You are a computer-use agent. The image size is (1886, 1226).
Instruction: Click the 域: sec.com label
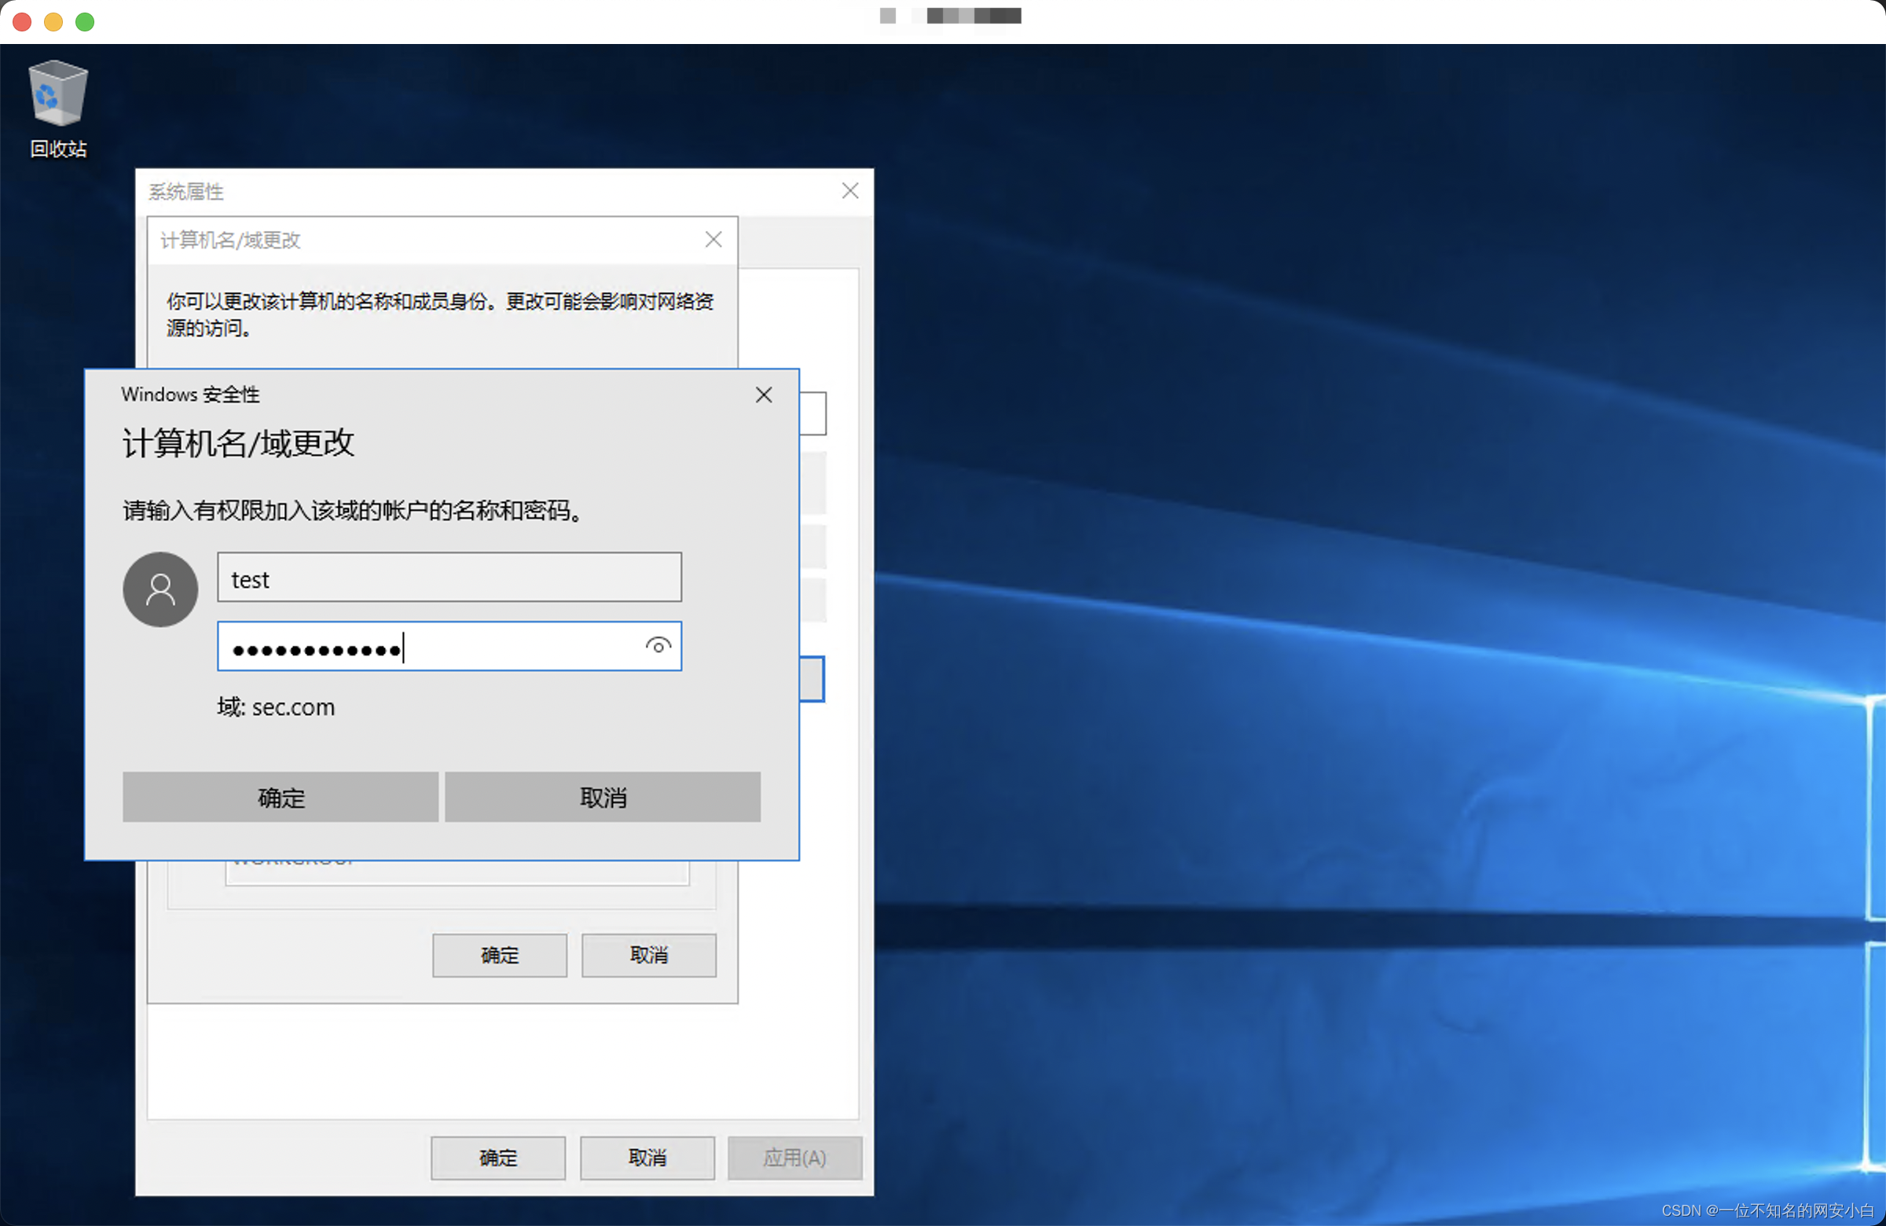277,707
